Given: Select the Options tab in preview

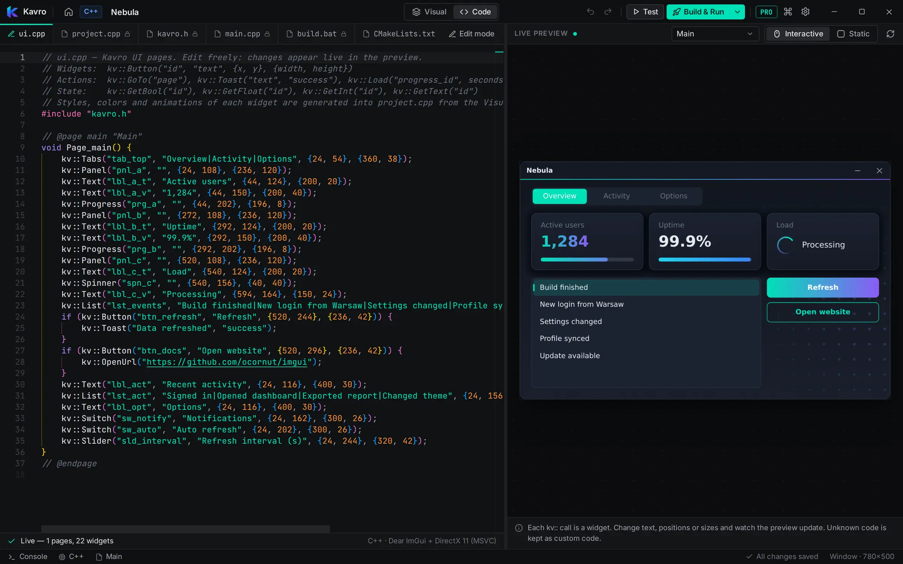Looking at the screenshot, I should 673,196.
